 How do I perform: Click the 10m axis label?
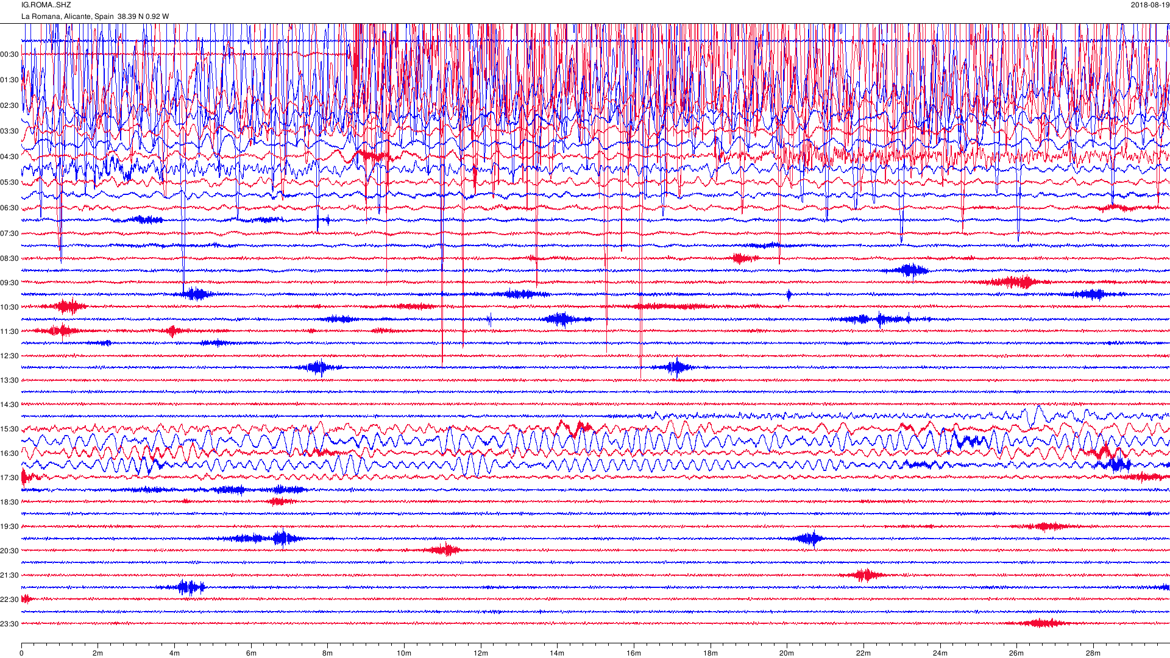click(404, 653)
